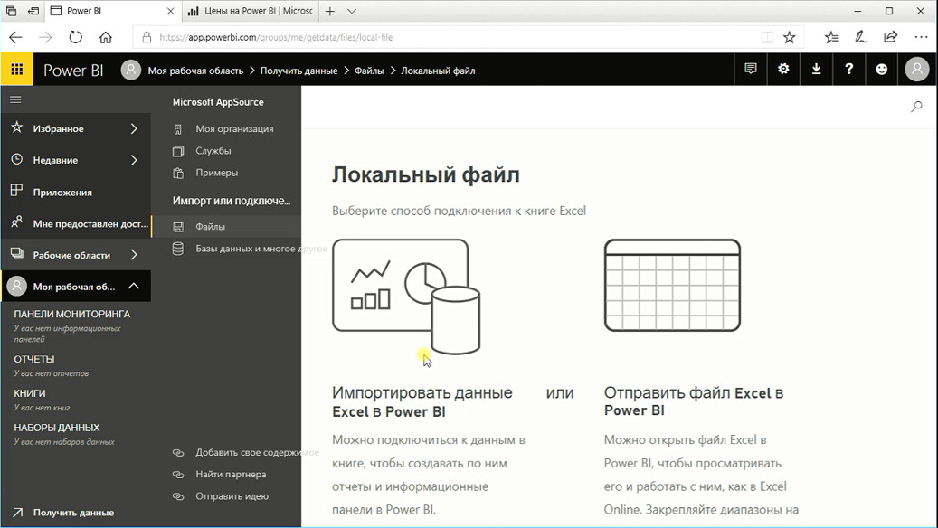Click the browser add notes pen icon
The height and width of the screenshot is (528, 938).
[861, 37]
